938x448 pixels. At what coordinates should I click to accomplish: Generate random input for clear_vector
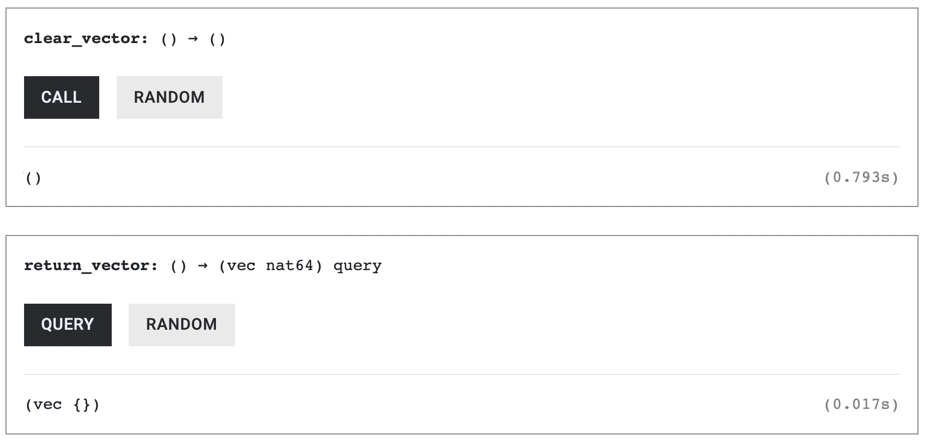click(x=169, y=97)
